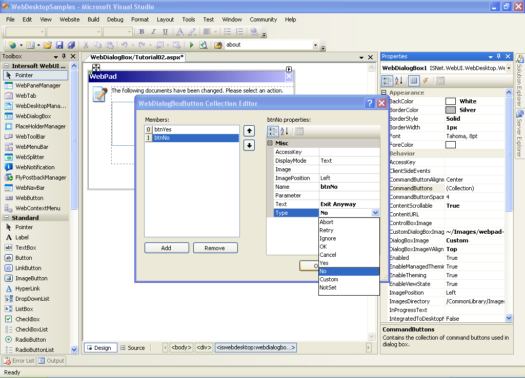This screenshot has height=378, width=525.
Task: Choose Cancel from the Type list
Action: (x=328, y=255)
